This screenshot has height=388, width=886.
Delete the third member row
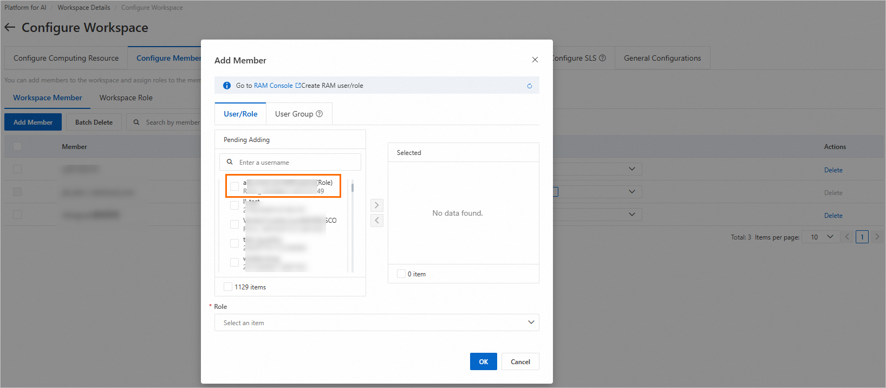point(833,215)
